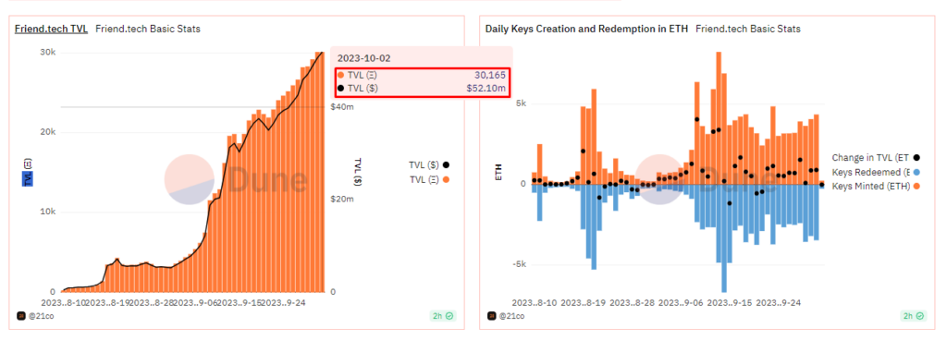Viewport: 947px width, 340px height.
Task: Toggle the TVL (Ξ) orange legend dot
Action: [x=446, y=179]
